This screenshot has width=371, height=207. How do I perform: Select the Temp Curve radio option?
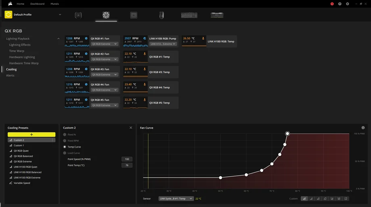(x=65, y=147)
